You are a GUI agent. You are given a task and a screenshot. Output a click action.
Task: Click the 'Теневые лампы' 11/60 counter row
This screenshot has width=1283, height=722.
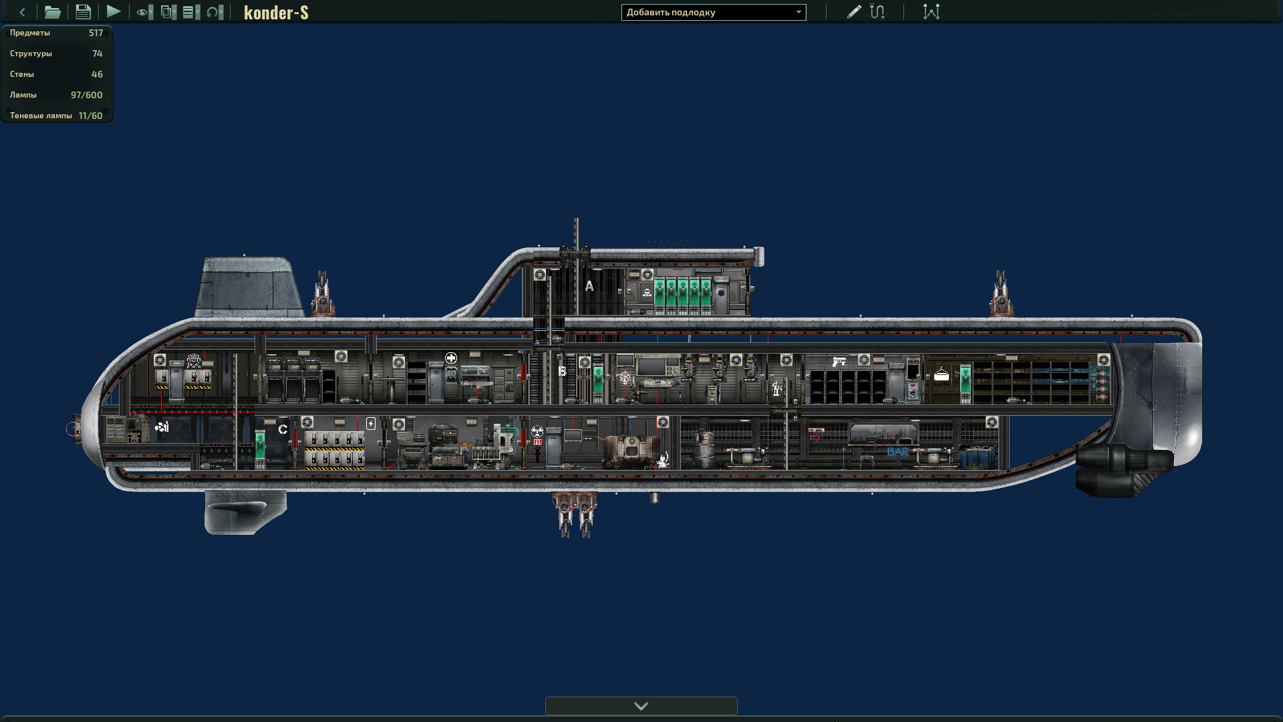pos(56,116)
